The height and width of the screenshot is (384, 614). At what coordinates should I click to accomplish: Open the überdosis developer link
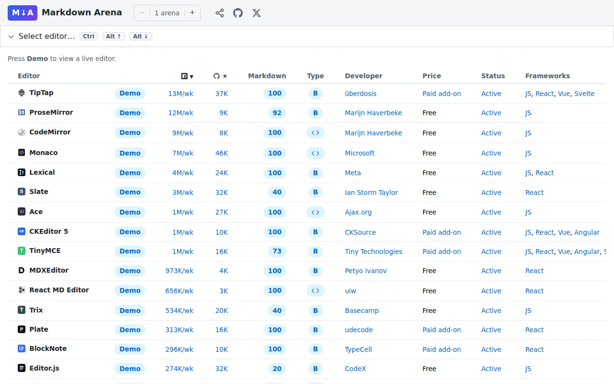tap(361, 94)
